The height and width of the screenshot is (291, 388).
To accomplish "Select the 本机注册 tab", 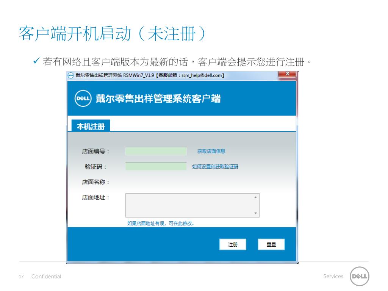I will click(91, 126).
